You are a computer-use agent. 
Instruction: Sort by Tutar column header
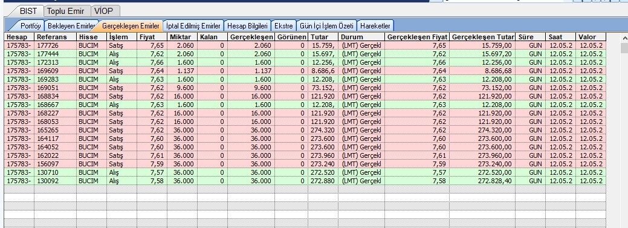click(322, 37)
